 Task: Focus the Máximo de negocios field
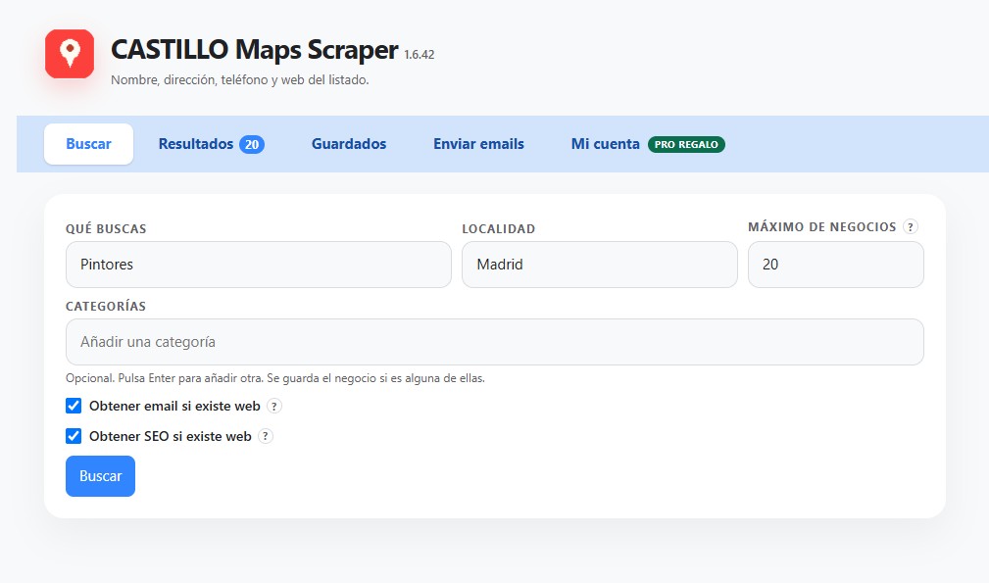coord(836,265)
